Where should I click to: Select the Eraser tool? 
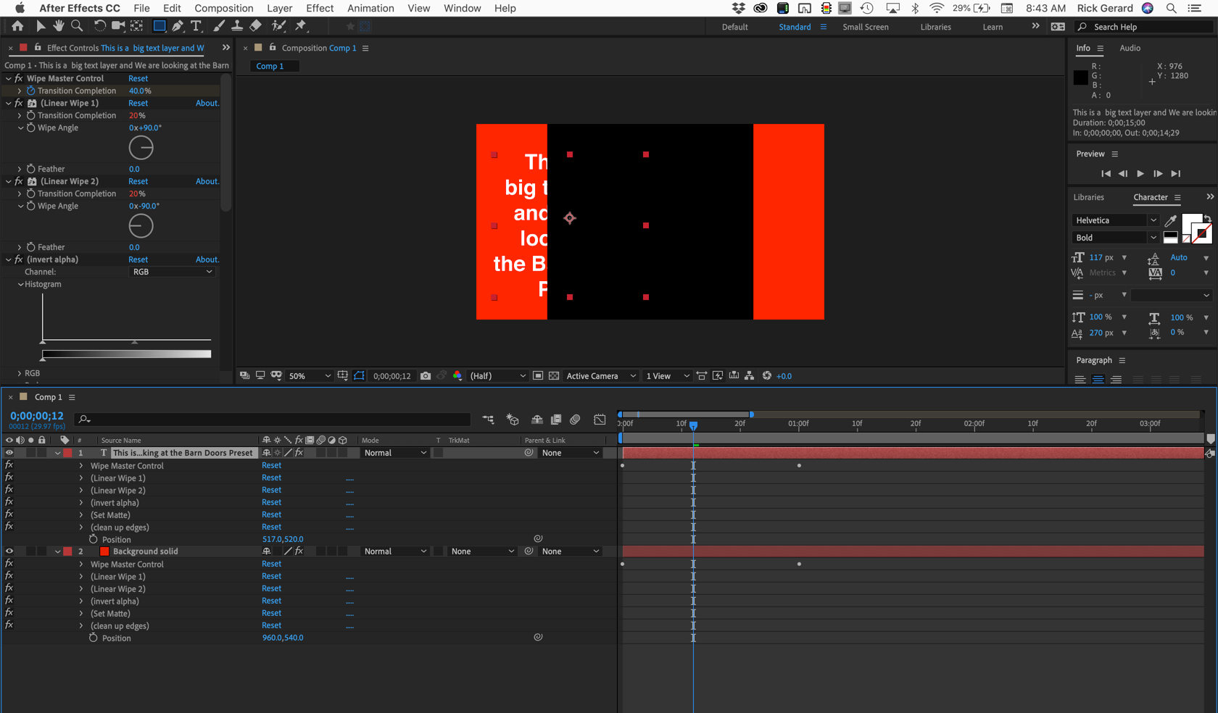coord(255,26)
